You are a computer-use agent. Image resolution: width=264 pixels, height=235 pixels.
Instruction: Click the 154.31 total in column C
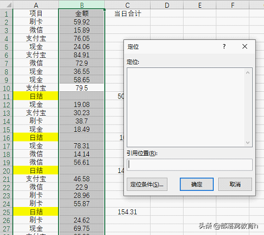pos(128,212)
